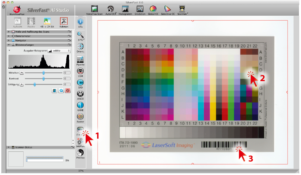The width and height of the screenshot is (301, 175).
Task: Toggle the Mittelton N button
Action: (x=22, y=73)
